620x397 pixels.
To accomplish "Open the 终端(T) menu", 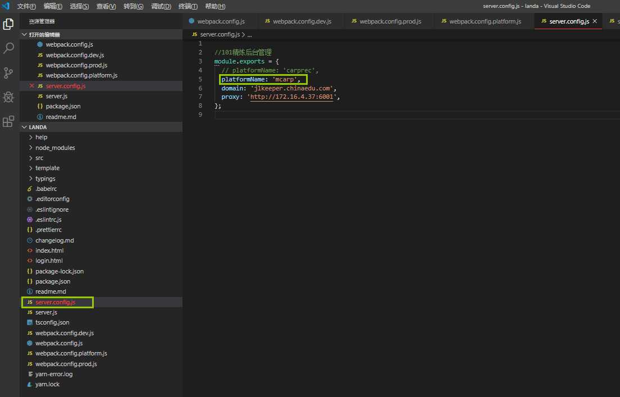I will tap(188, 6).
